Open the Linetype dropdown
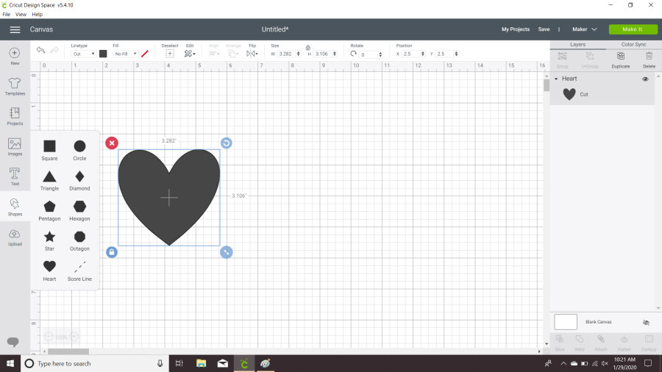662x372 pixels. pyautogui.click(x=83, y=54)
